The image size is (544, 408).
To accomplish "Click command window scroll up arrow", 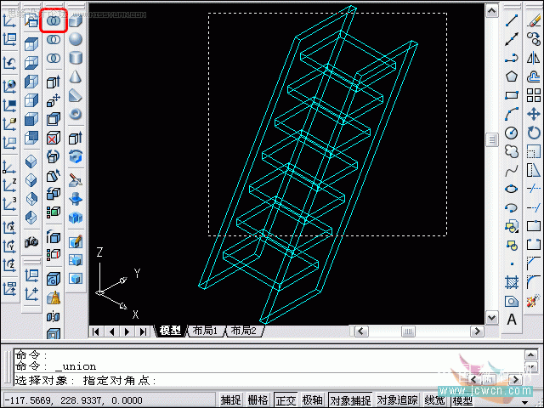I will click(531, 354).
